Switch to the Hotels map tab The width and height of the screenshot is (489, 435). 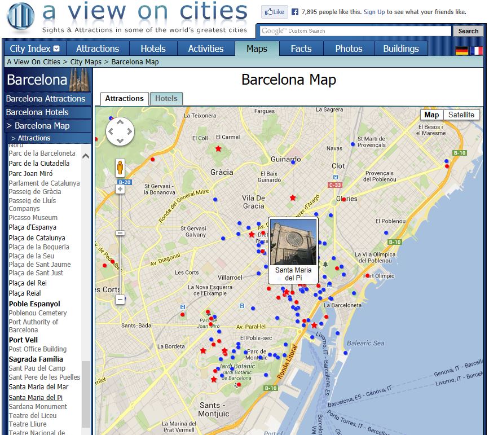(166, 99)
